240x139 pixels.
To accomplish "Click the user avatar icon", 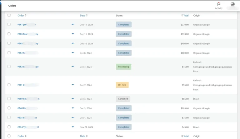I will [232, 4].
